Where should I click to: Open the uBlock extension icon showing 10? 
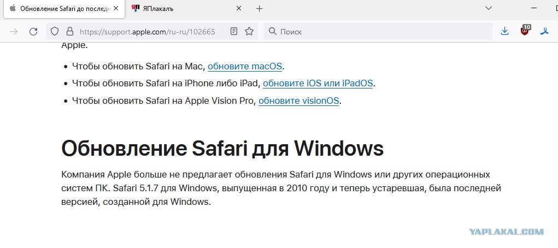(525, 30)
